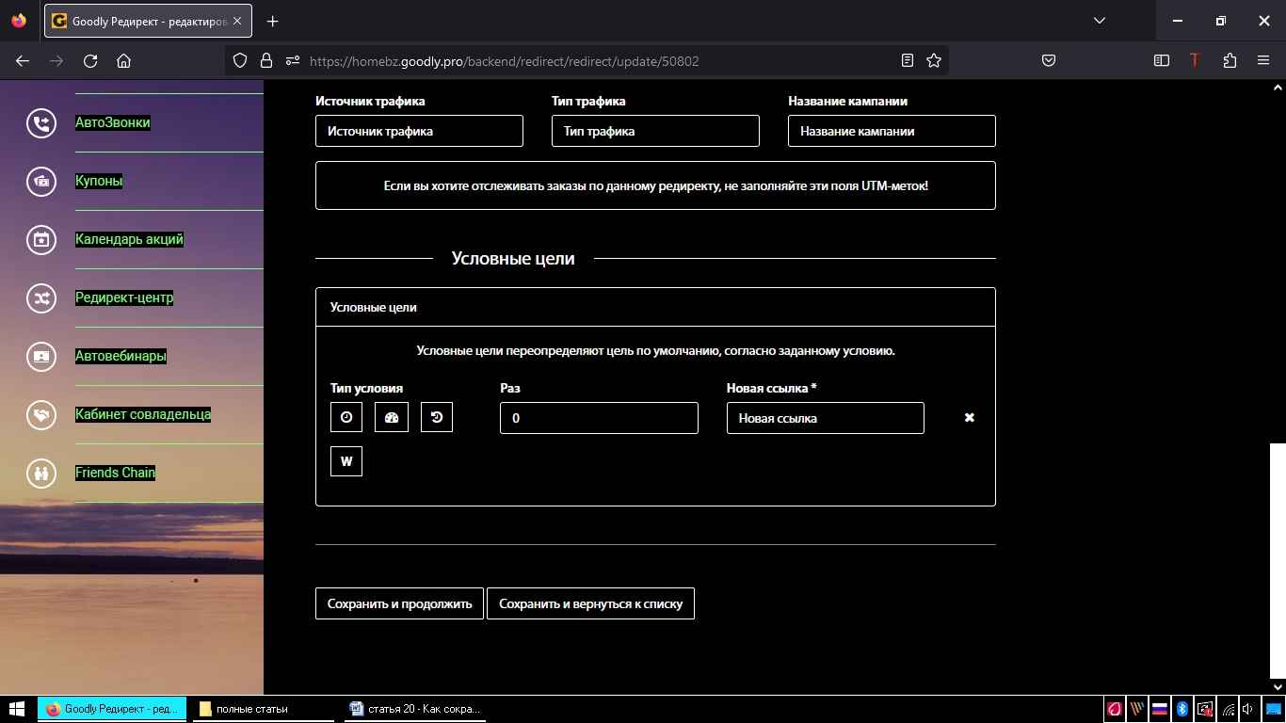This screenshot has width=1286, height=723.
Task: Click the Календарь акций calendar icon
Action: pyautogui.click(x=41, y=239)
